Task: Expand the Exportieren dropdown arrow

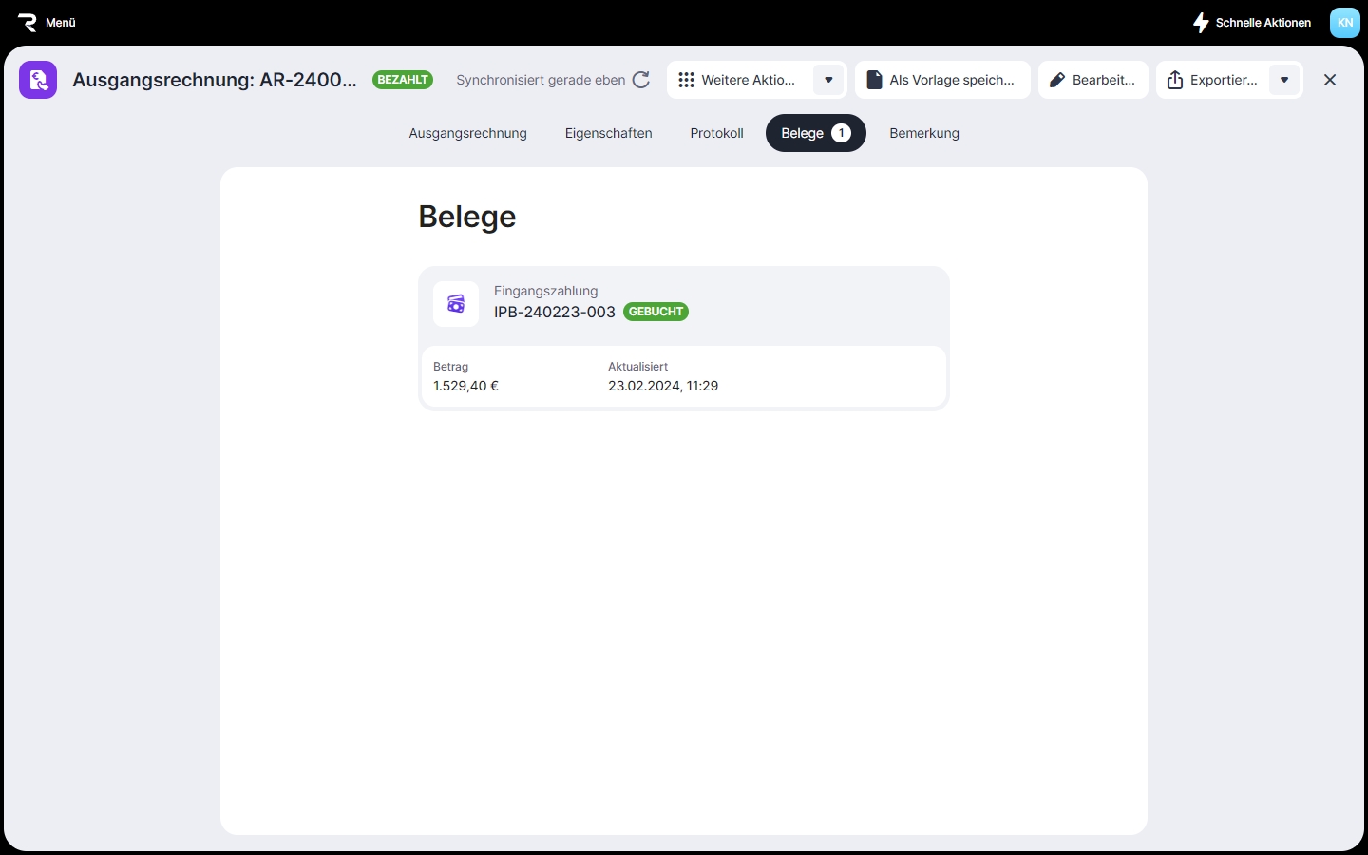Action: coord(1284,80)
